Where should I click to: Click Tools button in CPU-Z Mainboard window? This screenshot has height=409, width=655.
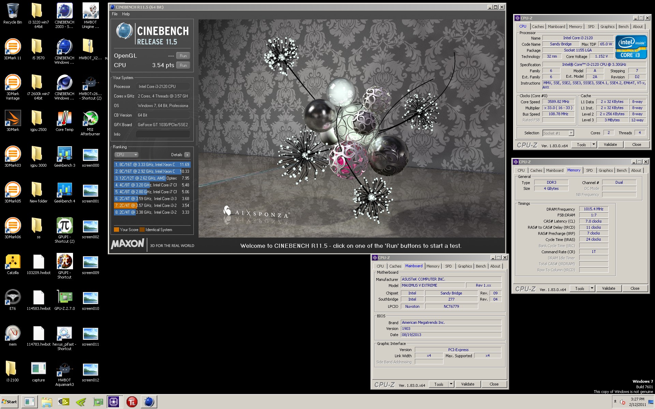point(439,384)
